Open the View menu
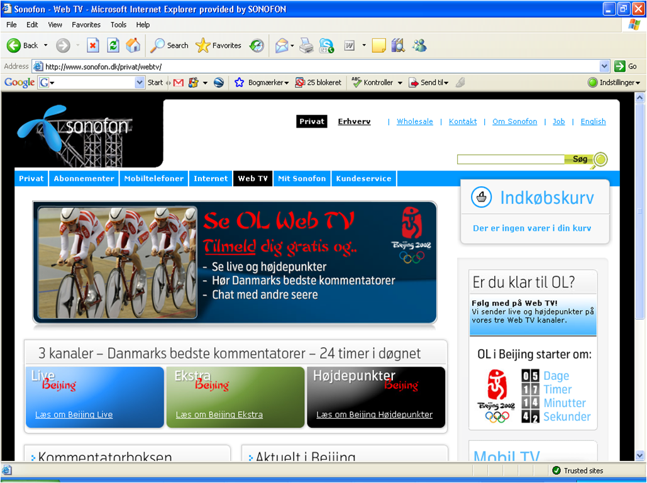This screenshot has width=647, height=483. 55,25
